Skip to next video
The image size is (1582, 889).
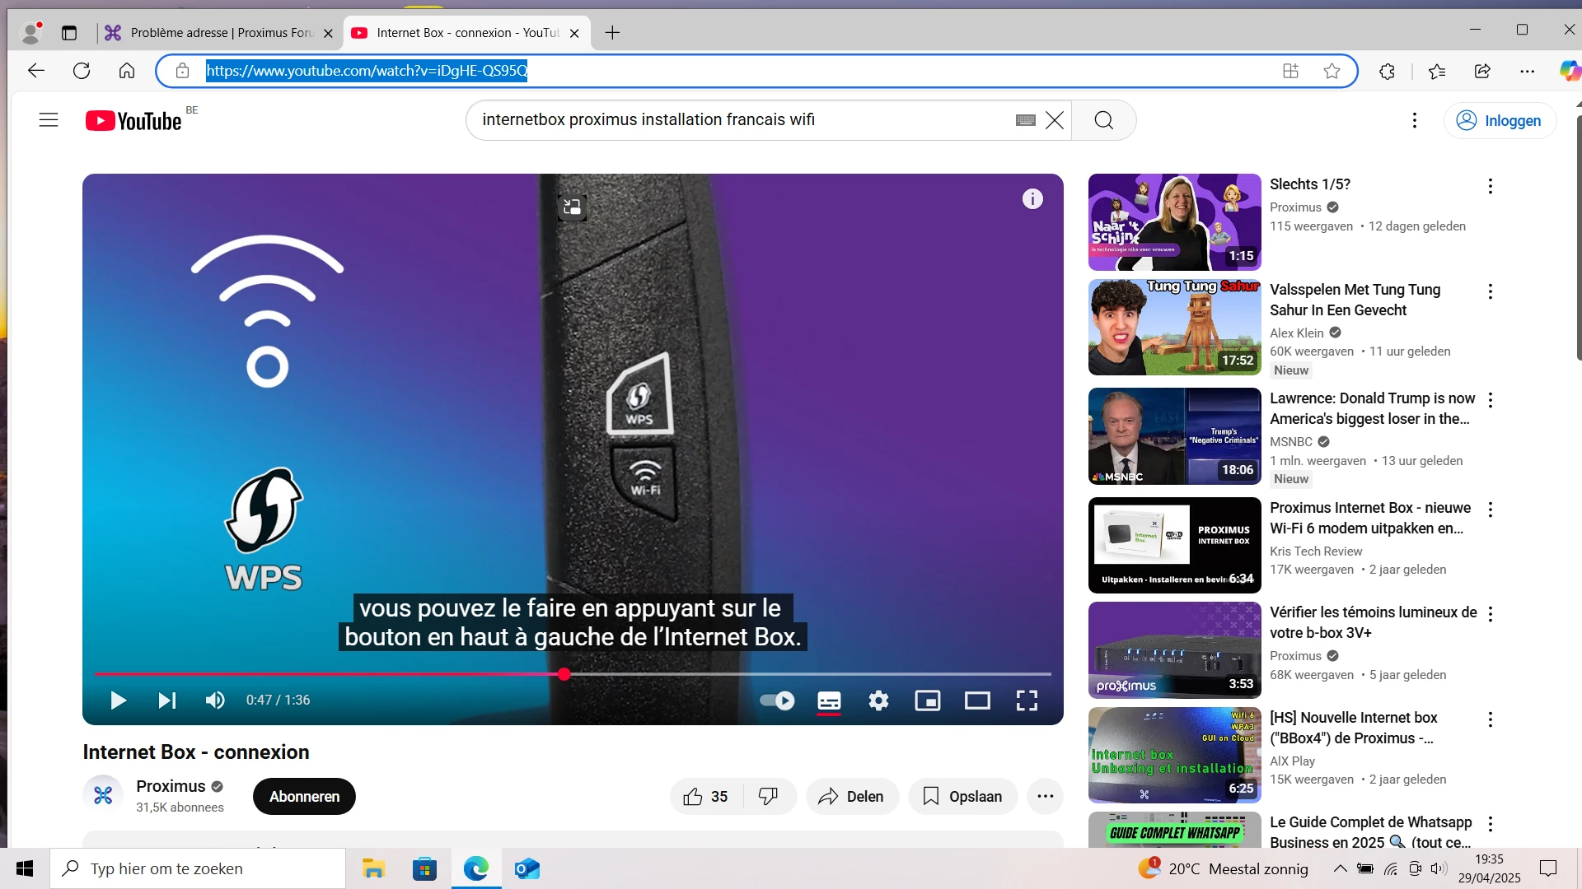[x=167, y=700]
